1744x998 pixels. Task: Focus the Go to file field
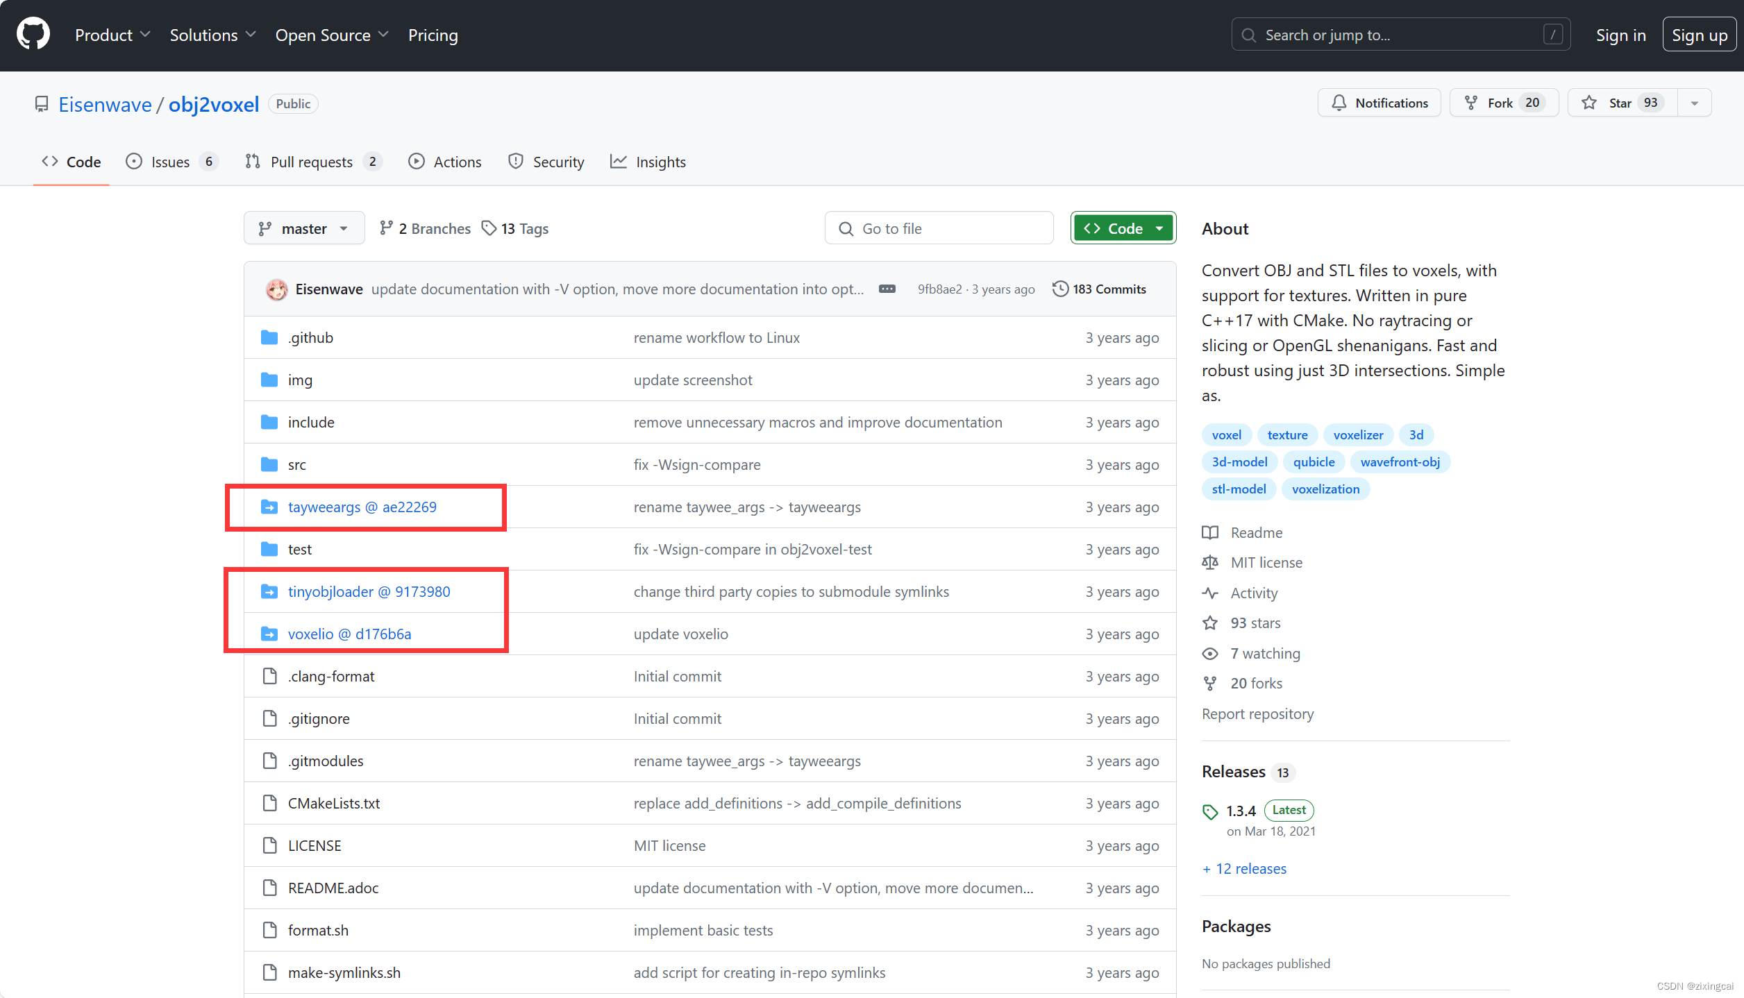click(x=939, y=228)
